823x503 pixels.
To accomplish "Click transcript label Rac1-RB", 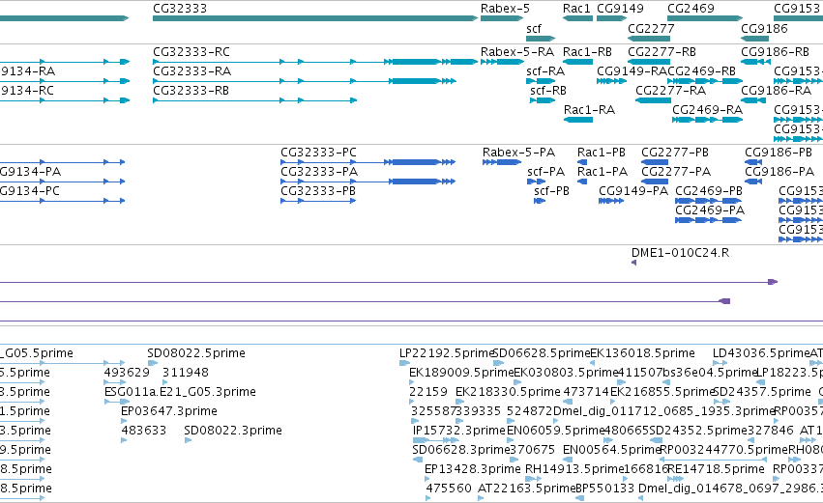I will coord(587,52).
